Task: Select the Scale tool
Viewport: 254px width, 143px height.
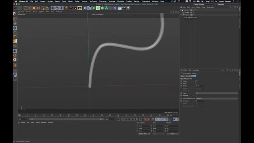Action: [34, 8]
